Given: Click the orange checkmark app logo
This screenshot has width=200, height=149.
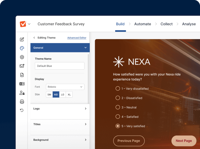Looking at the screenshot, I should 23,24.
